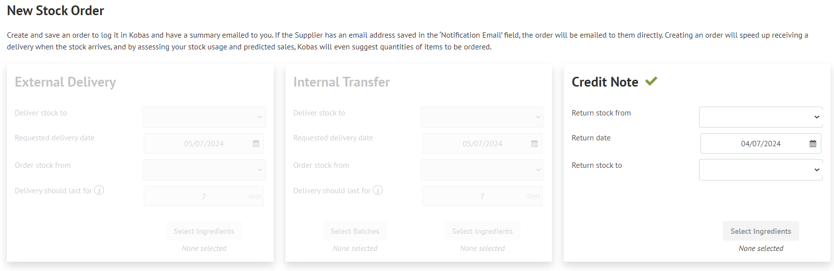Image resolution: width=834 pixels, height=271 pixels.
Task: Open Internal Transfer date calendar icon
Action: click(534, 144)
